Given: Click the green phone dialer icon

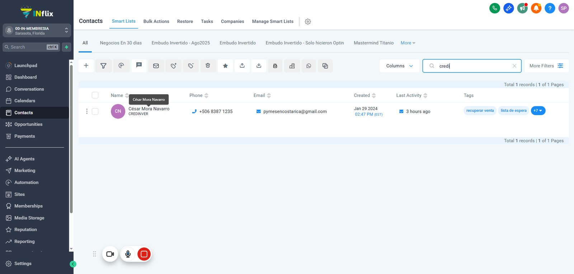Looking at the screenshot, I should point(495,8).
